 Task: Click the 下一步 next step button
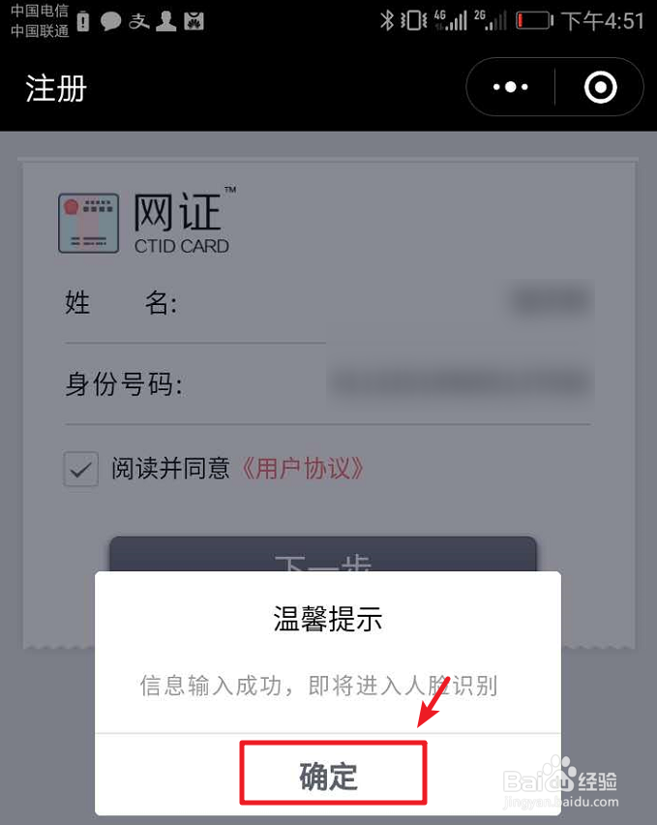click(323, 554)
